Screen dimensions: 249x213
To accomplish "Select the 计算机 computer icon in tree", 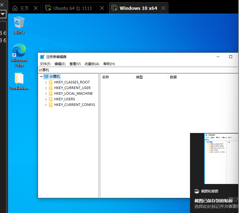I will click(x=46, y=77).
